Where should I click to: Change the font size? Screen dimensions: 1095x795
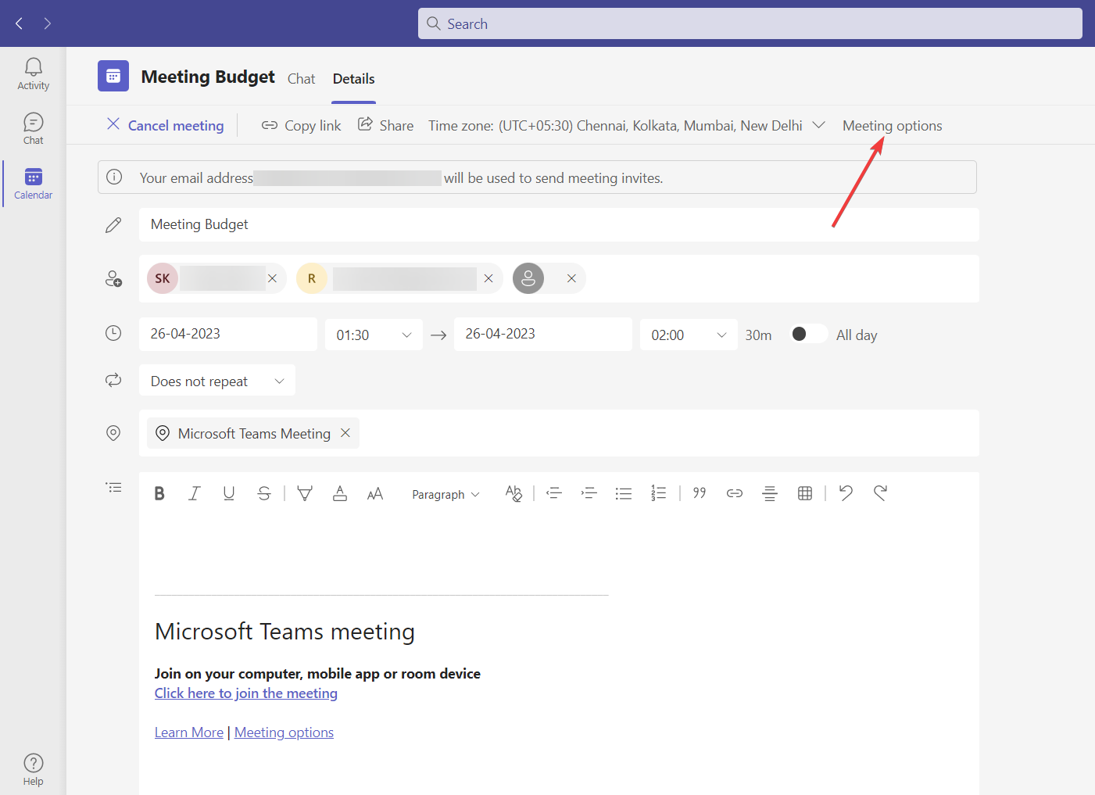coord(375,493)
